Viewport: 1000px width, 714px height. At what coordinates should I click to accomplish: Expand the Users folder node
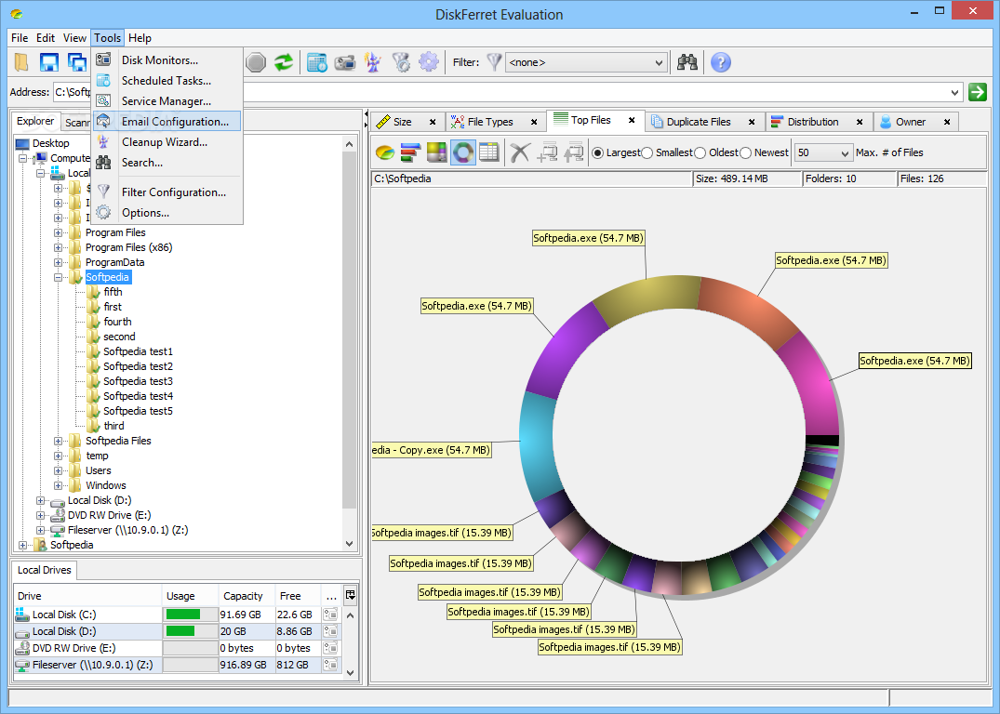point(58,470)
